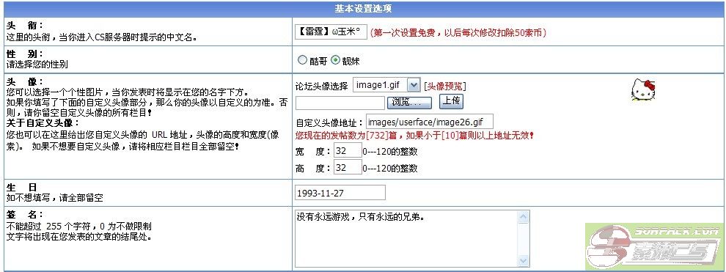Click the 浏览... browse button

coord(409,103)
